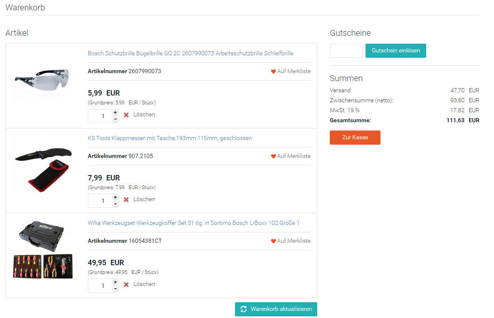Click Warenkorb aktualisieren refresh button

tap(276, 309)
